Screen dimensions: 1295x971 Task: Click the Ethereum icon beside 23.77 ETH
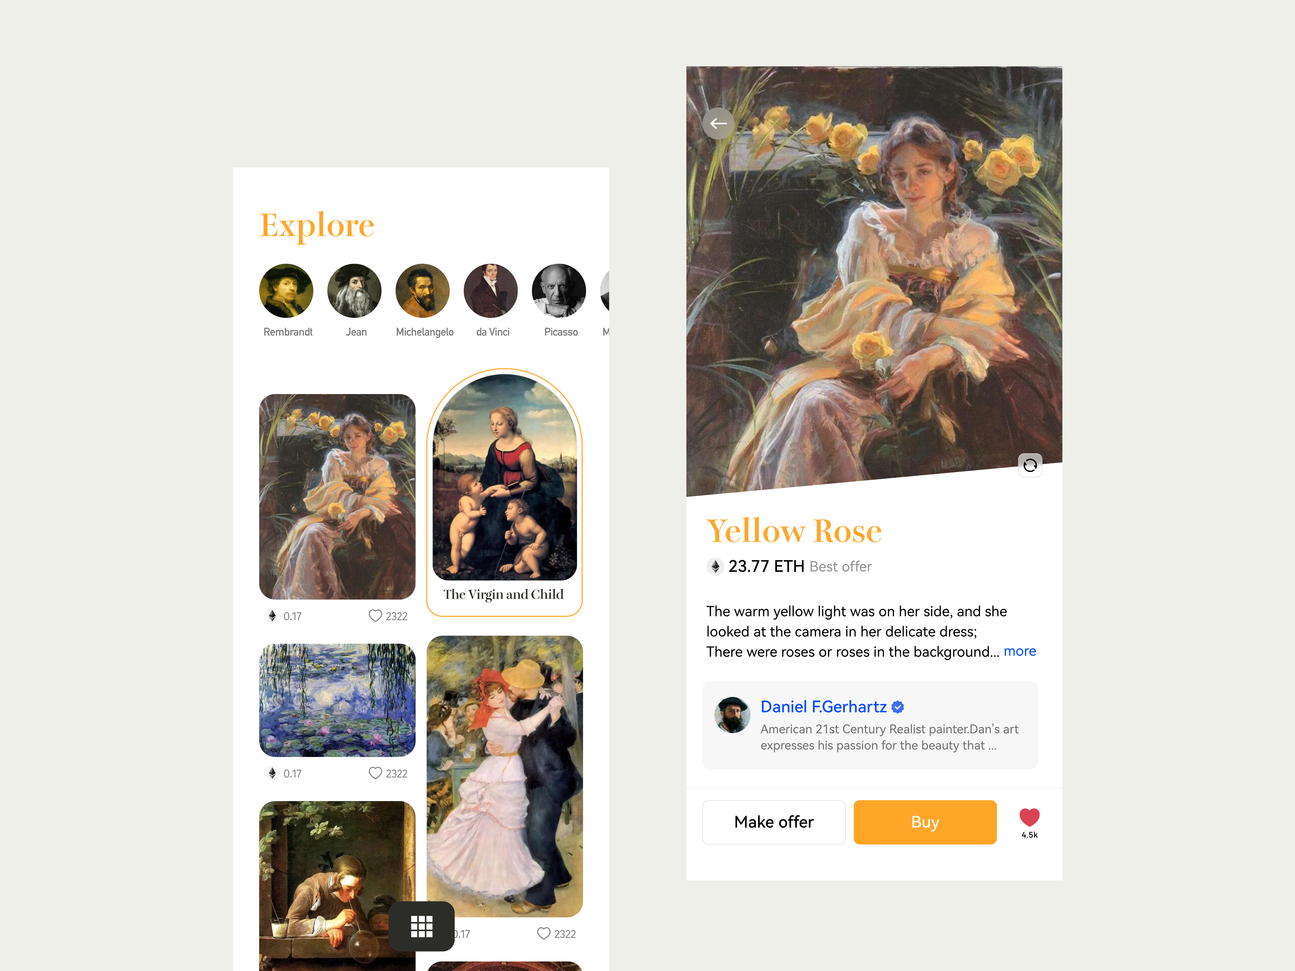(715, 567)
